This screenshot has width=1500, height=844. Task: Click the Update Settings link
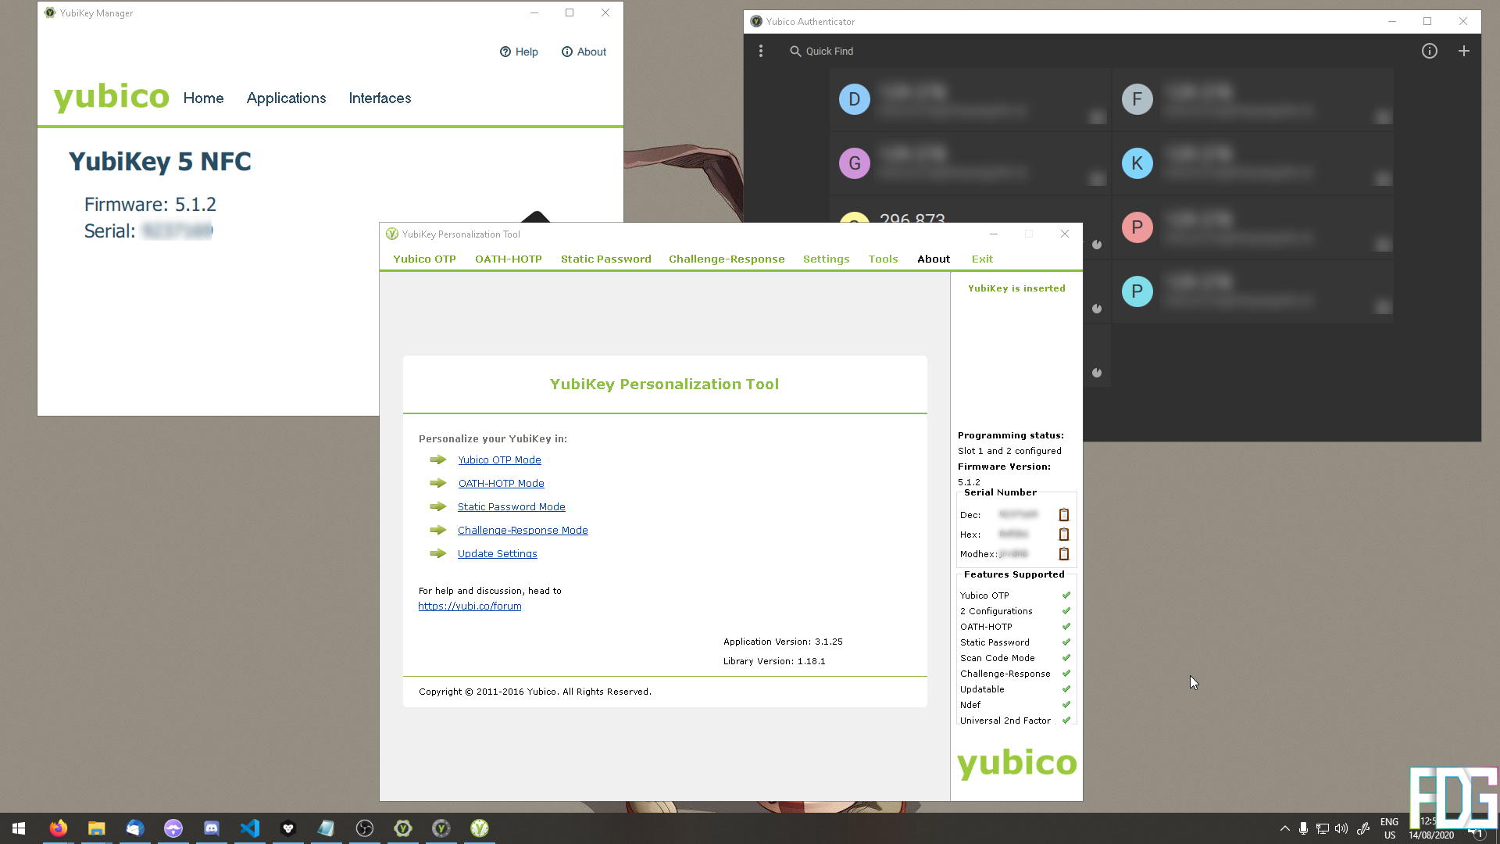click(x=497, y=554)
